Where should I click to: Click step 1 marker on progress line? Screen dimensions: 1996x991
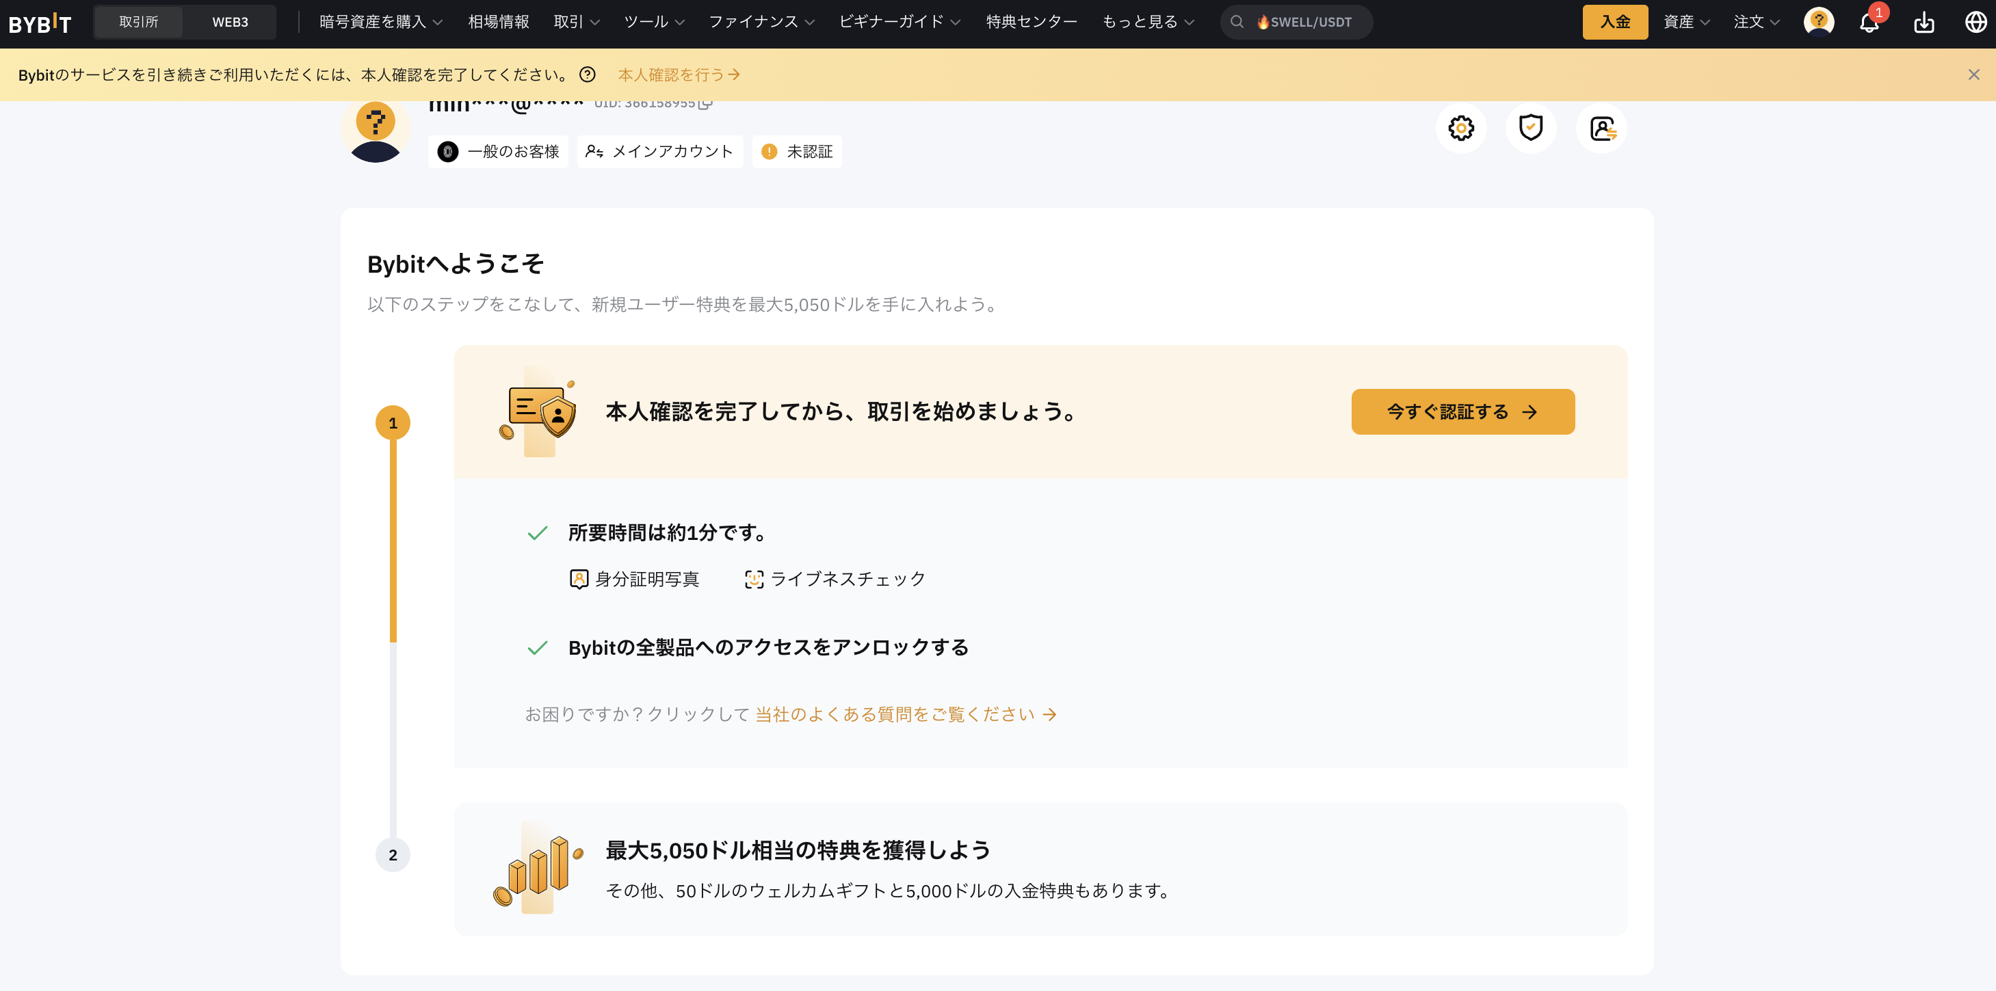pyautogui.click(x=393, y=423)
